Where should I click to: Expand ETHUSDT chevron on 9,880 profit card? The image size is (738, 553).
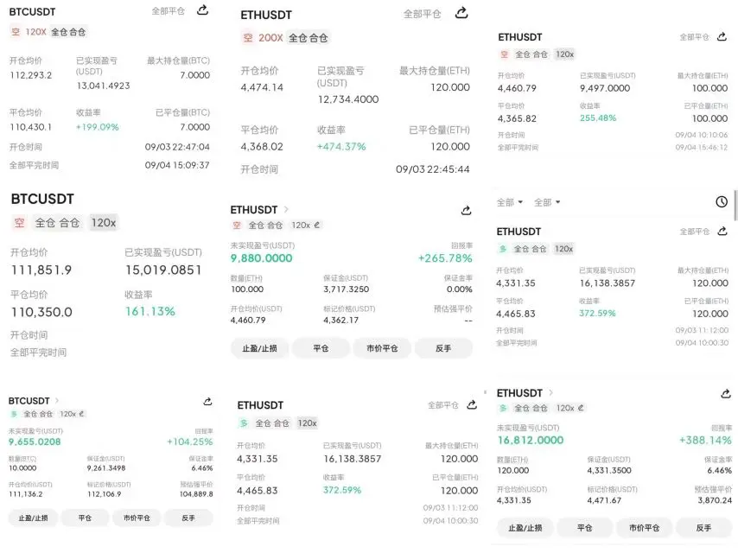286,209
